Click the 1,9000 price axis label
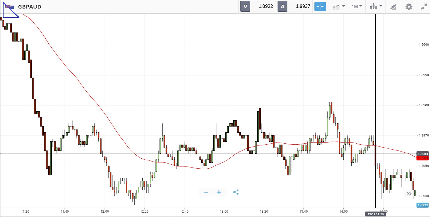The image size is (430, 217). (x=424, y=45)
